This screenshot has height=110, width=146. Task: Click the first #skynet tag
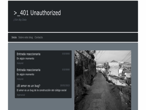point(20,63)
